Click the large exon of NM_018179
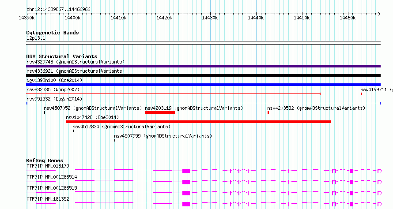 (x=186, y=171)
